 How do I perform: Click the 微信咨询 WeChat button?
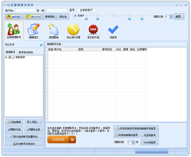click(x=33, y=17)
